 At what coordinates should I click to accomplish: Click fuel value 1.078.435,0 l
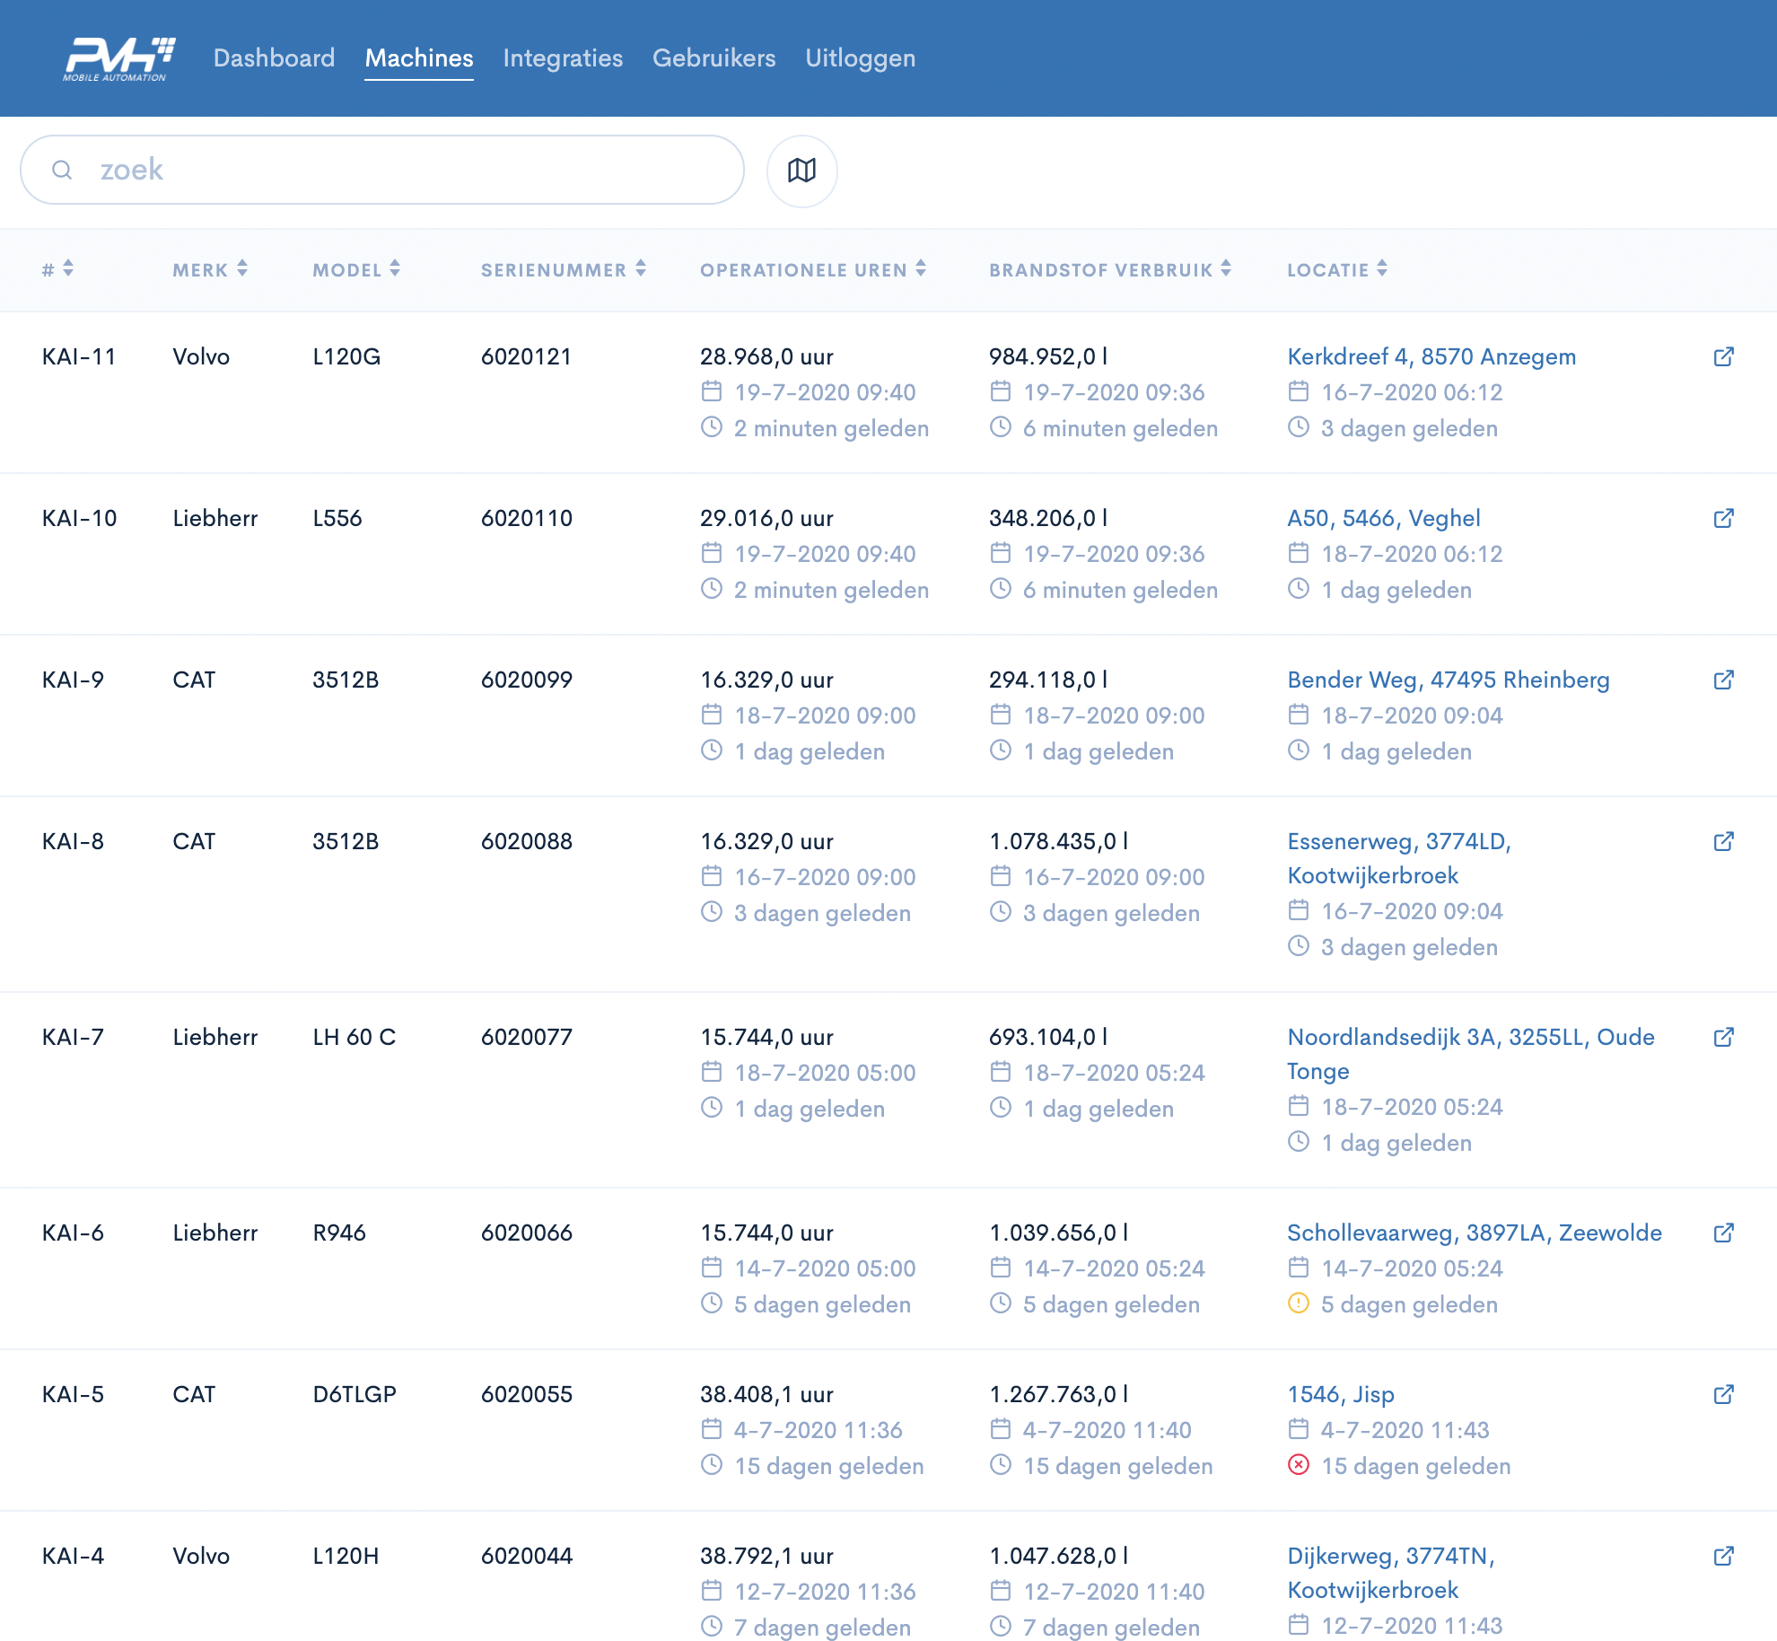coord(1059,842)
